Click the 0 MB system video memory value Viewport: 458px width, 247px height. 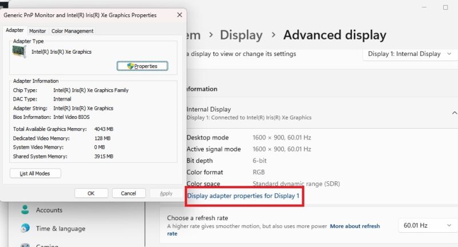pyautogui.click(x=100, y=148)
